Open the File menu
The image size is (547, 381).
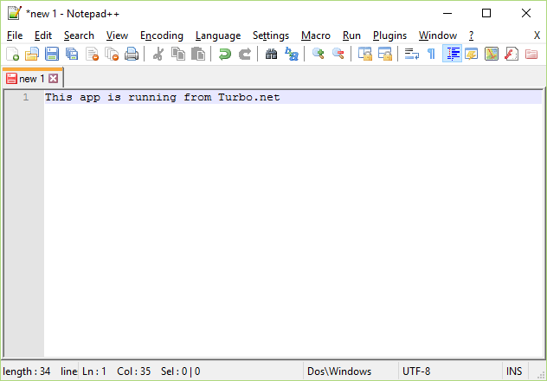click(15, 36)
